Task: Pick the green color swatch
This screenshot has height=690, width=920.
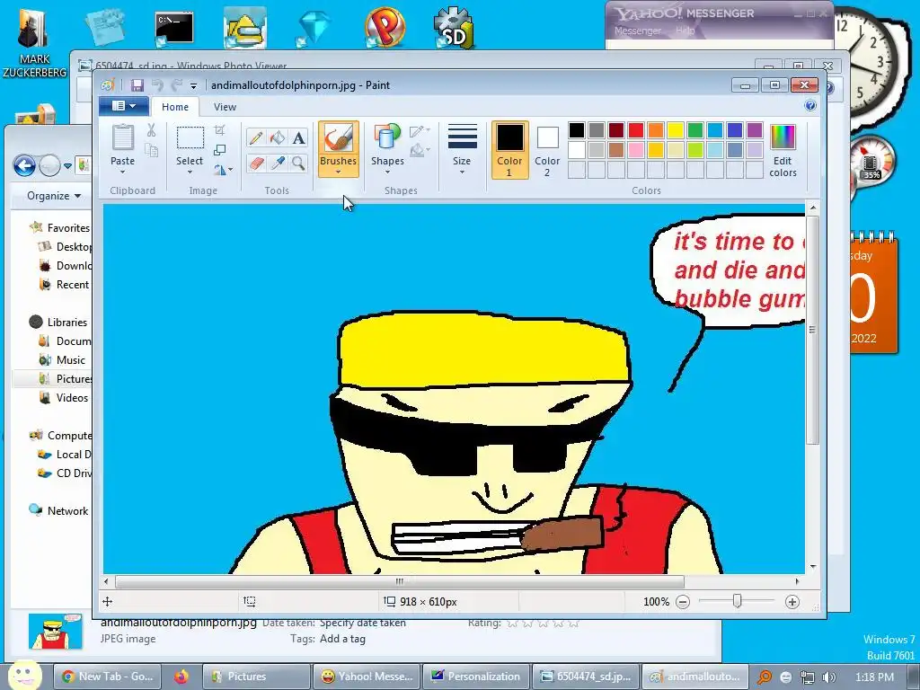Action: tap(695, 130)
